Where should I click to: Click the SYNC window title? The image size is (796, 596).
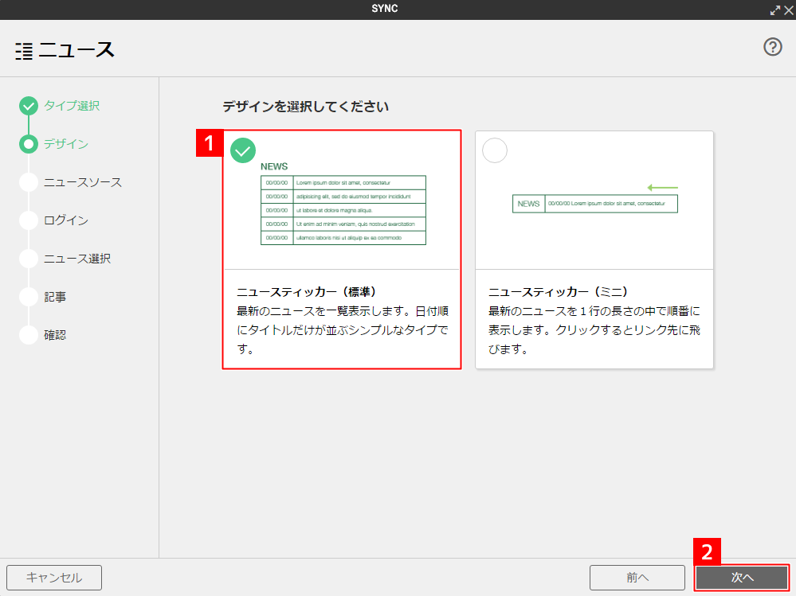(385, 9)
